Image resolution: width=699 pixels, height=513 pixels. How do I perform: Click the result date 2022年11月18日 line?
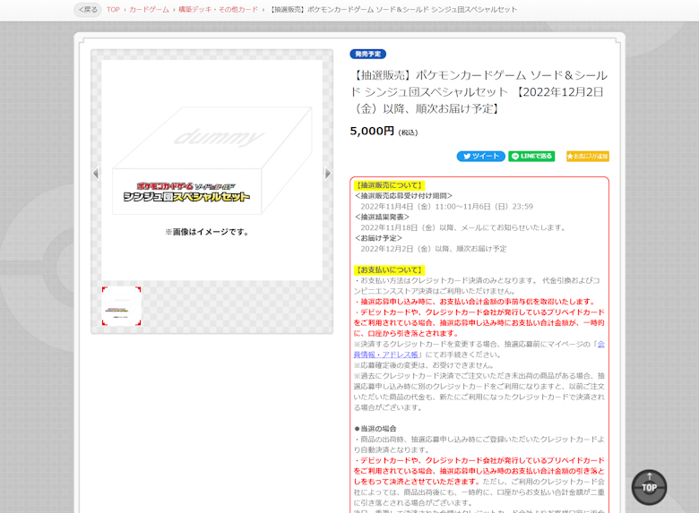[463, 227]
